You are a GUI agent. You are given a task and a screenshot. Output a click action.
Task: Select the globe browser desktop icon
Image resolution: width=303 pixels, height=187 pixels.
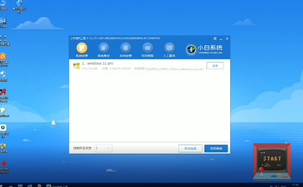pos(3,76)
